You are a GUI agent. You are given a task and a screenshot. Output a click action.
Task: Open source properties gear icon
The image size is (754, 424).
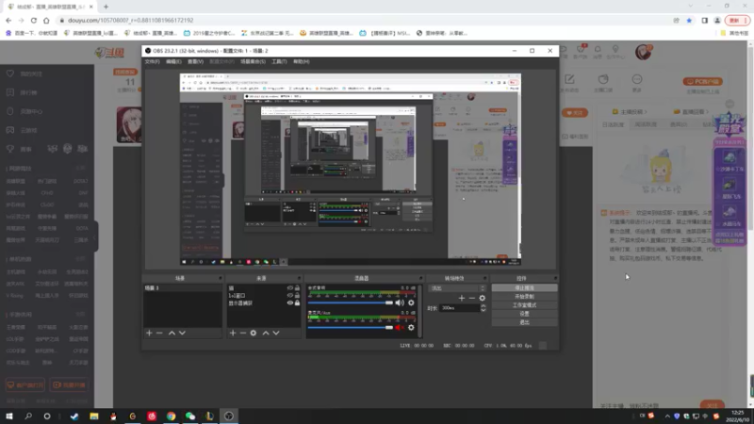[254, 333]
